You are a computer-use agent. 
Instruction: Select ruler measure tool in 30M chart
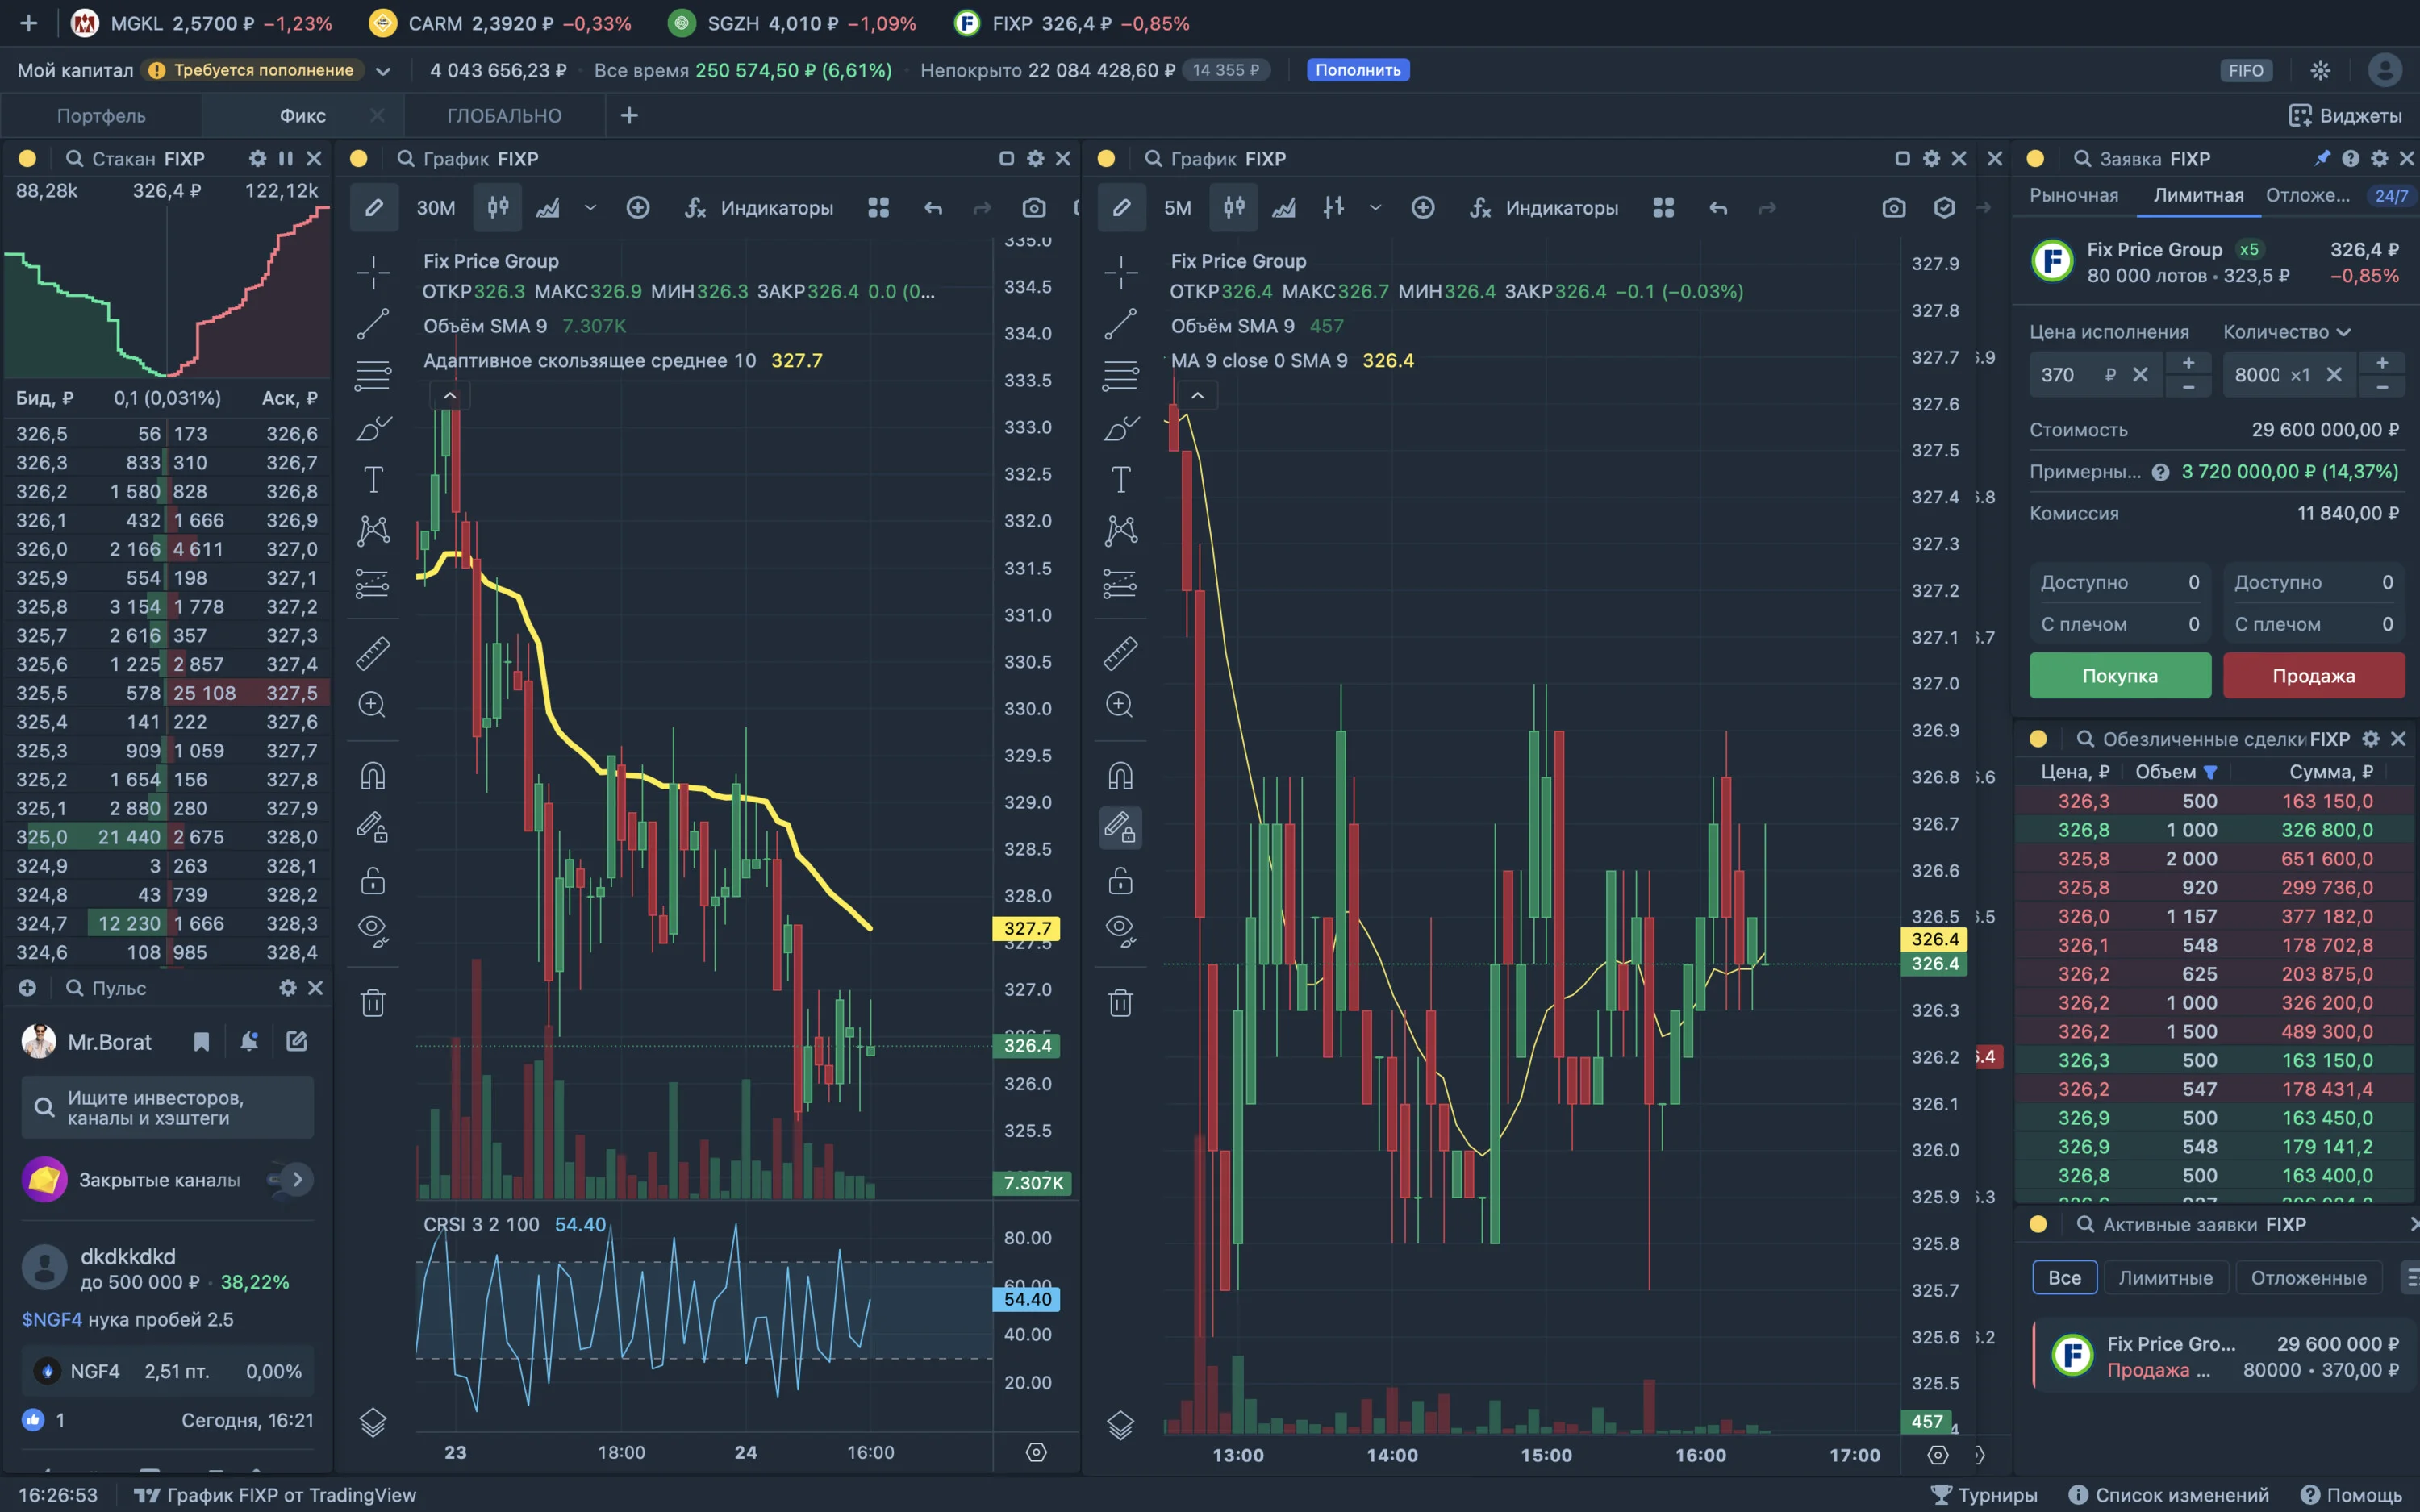click(373, 653)
